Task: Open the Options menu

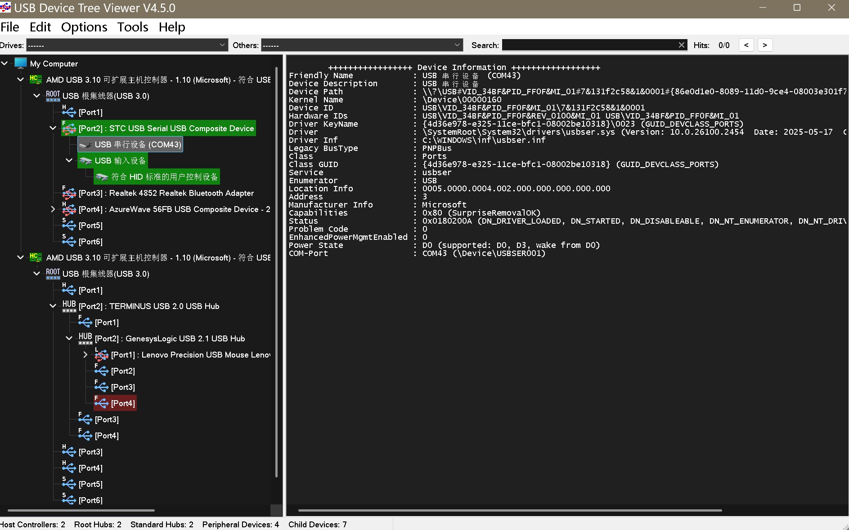Action: coord(84,27)
